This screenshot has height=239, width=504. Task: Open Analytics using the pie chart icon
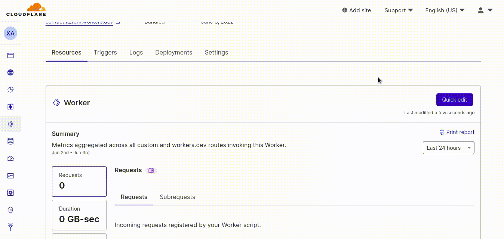10,90
